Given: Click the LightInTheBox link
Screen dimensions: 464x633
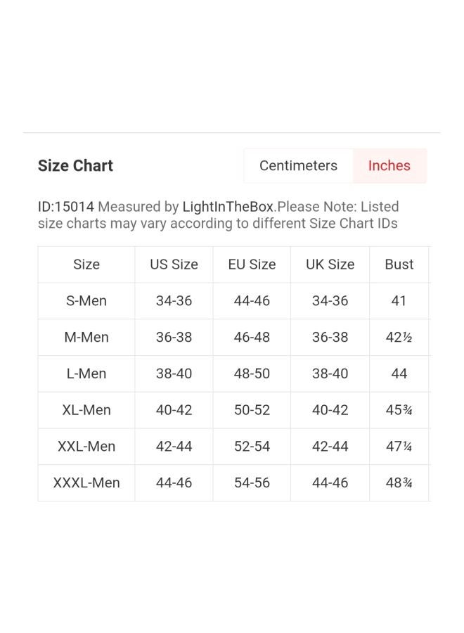Looking at the screenshot, I should click(x=228, y=207).
